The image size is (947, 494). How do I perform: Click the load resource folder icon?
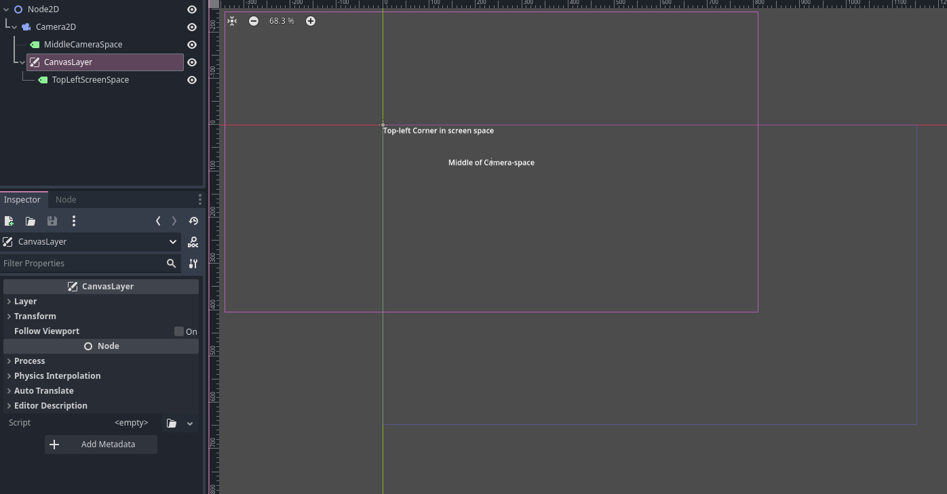pyautogui.click(x=31, y=221)
